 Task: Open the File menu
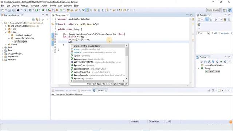click(3, 6)
